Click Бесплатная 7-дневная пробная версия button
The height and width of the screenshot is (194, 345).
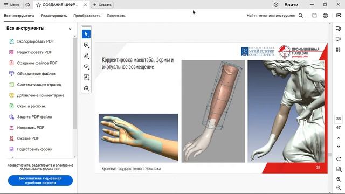pyautogui.click(x=40, y=181)
